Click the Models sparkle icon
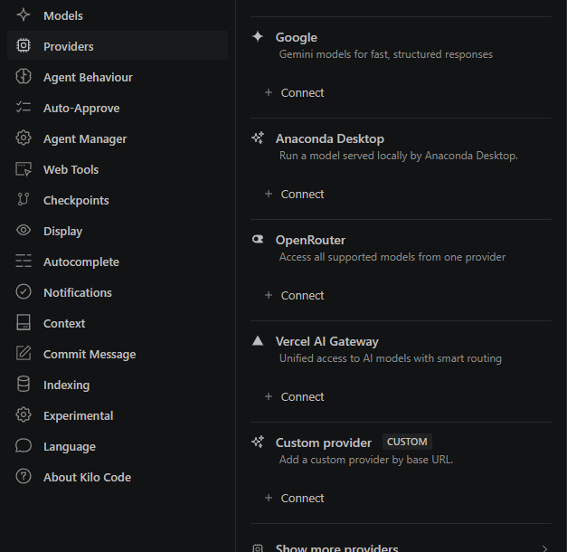Viewport: 567px width, 552px height. click(24, 14)
